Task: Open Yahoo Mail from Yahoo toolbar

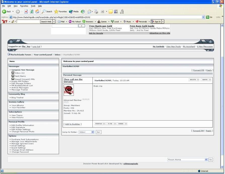Action: click(61, 22)
